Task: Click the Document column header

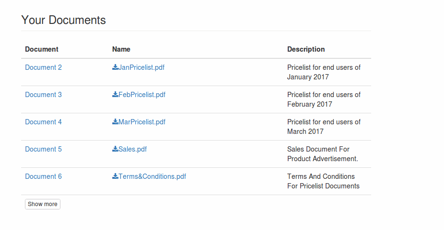Action: (x=42, y=49)
